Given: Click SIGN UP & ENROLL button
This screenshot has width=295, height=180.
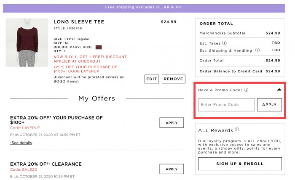Looking at the screenshot, I should (x=240, y=164).
